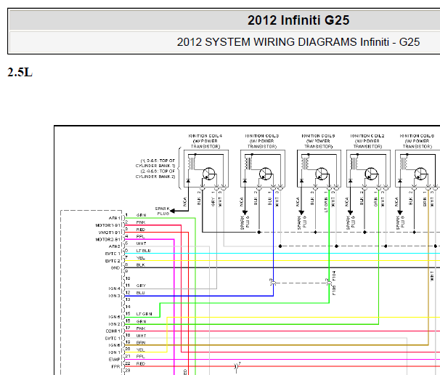
Task: Click the transistor symbol inside Ignition Coil 5
Action: (322, 174)
